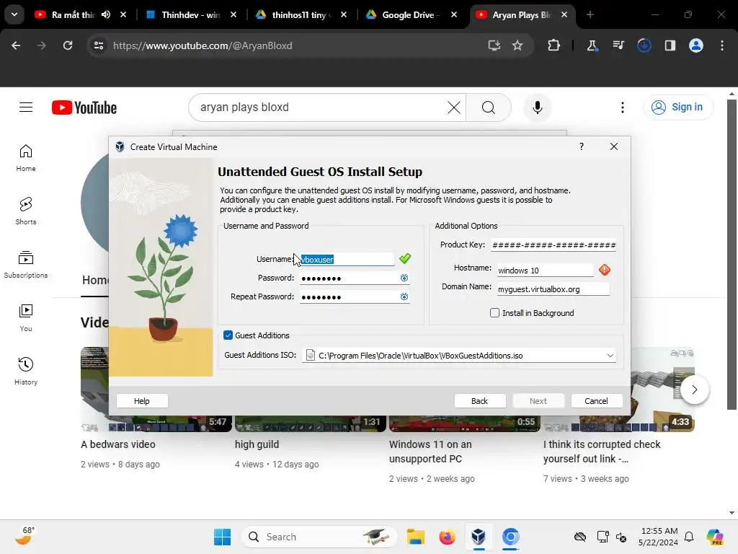The width and height of the screenshot is (738, 554).
Task: Click the hostname warning icon
Action: (605, 270)
